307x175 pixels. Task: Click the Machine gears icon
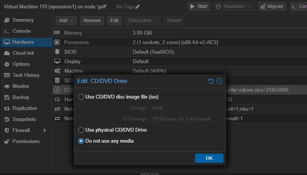tap(57, 71)
